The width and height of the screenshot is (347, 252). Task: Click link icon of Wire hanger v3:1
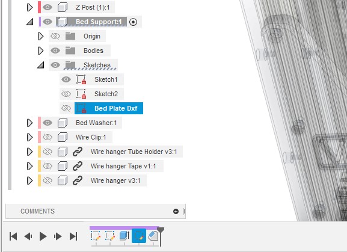(x=78, y=180)
